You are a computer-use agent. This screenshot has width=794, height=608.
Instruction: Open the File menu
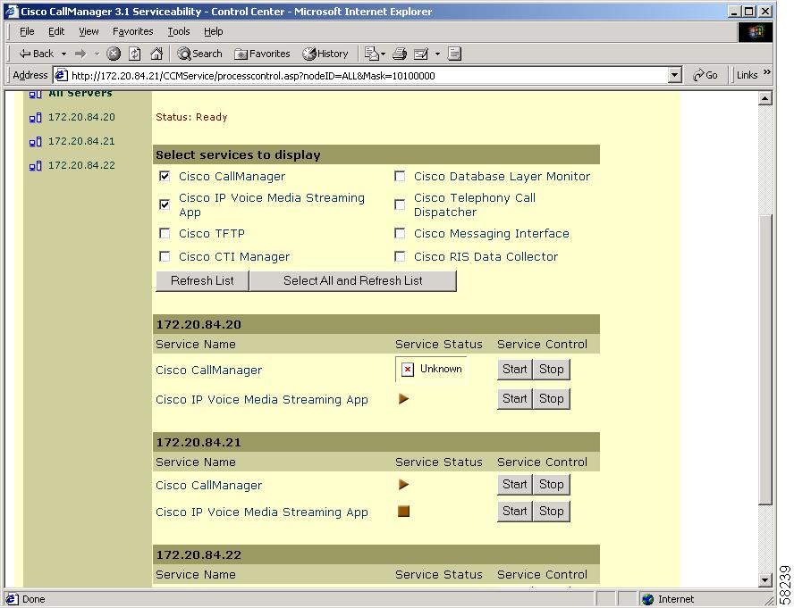[x=27, y=31]
